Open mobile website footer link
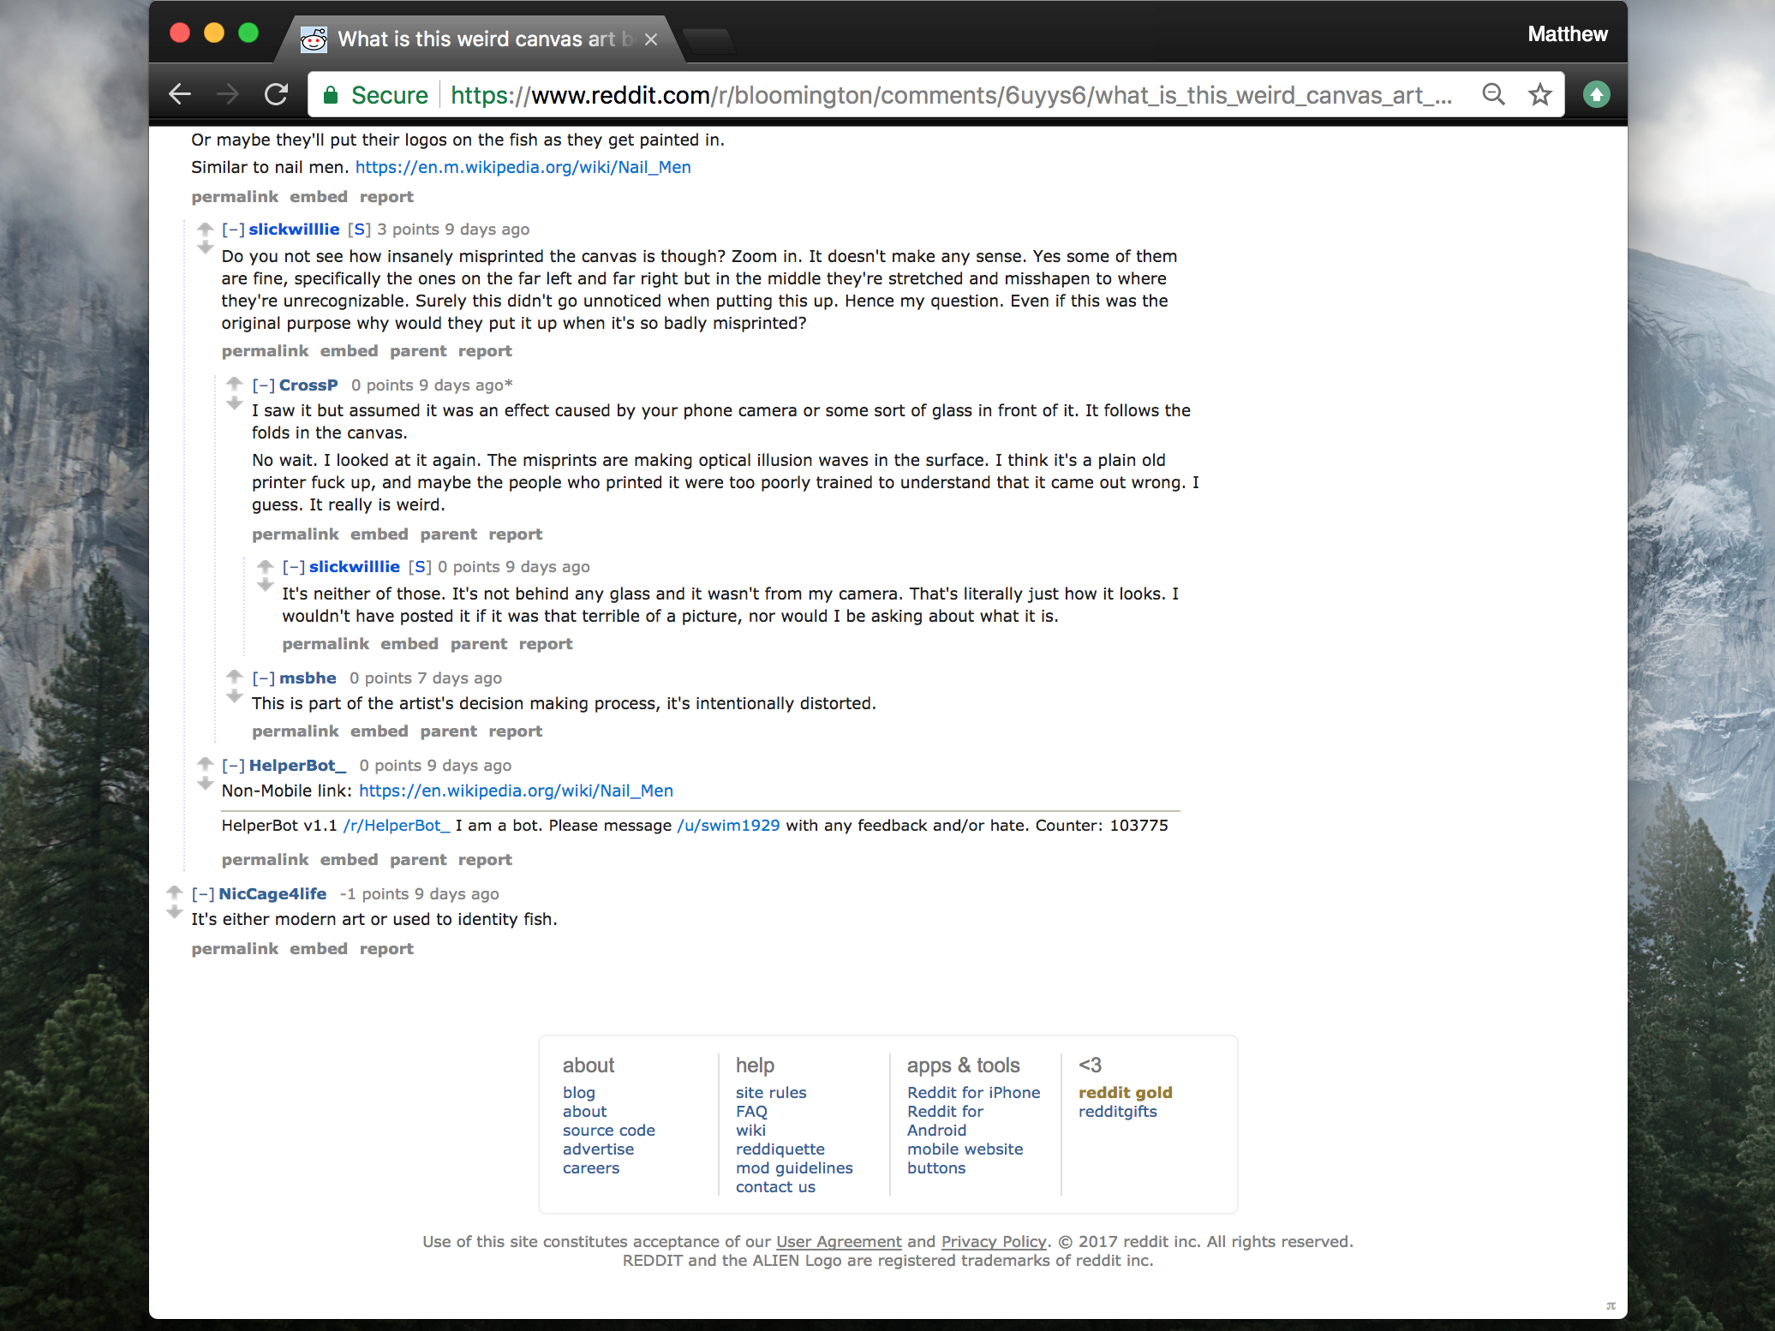The width and height of the screenshot is (1775, 1331). pyautogui.click(x=965, y=1149)
